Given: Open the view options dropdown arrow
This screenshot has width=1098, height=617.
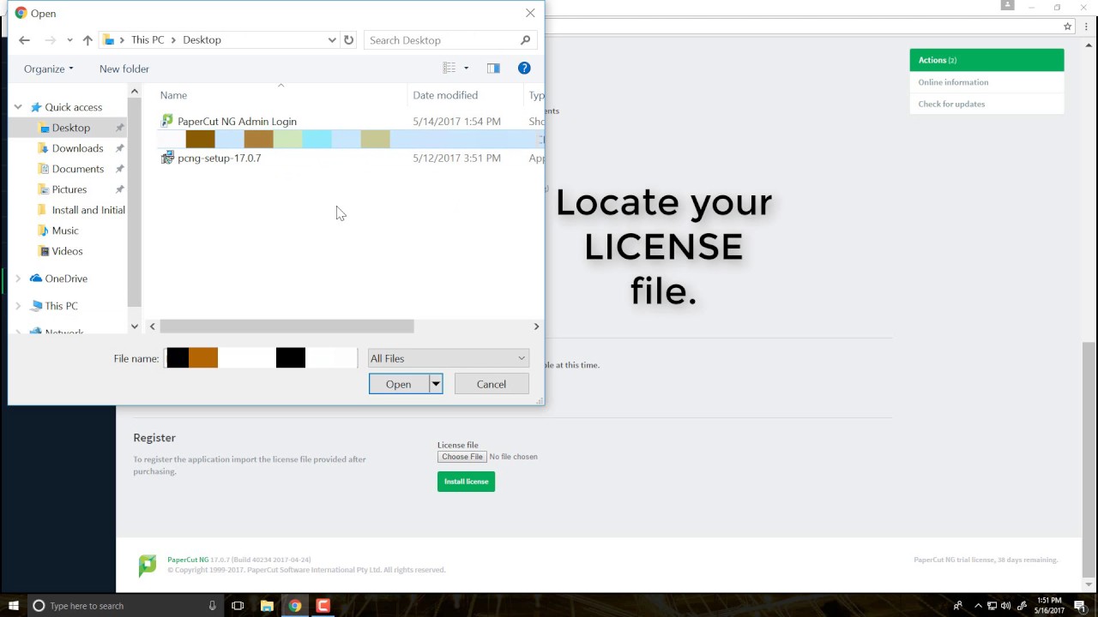Looking at the screenshot, I should pos(466,69).
